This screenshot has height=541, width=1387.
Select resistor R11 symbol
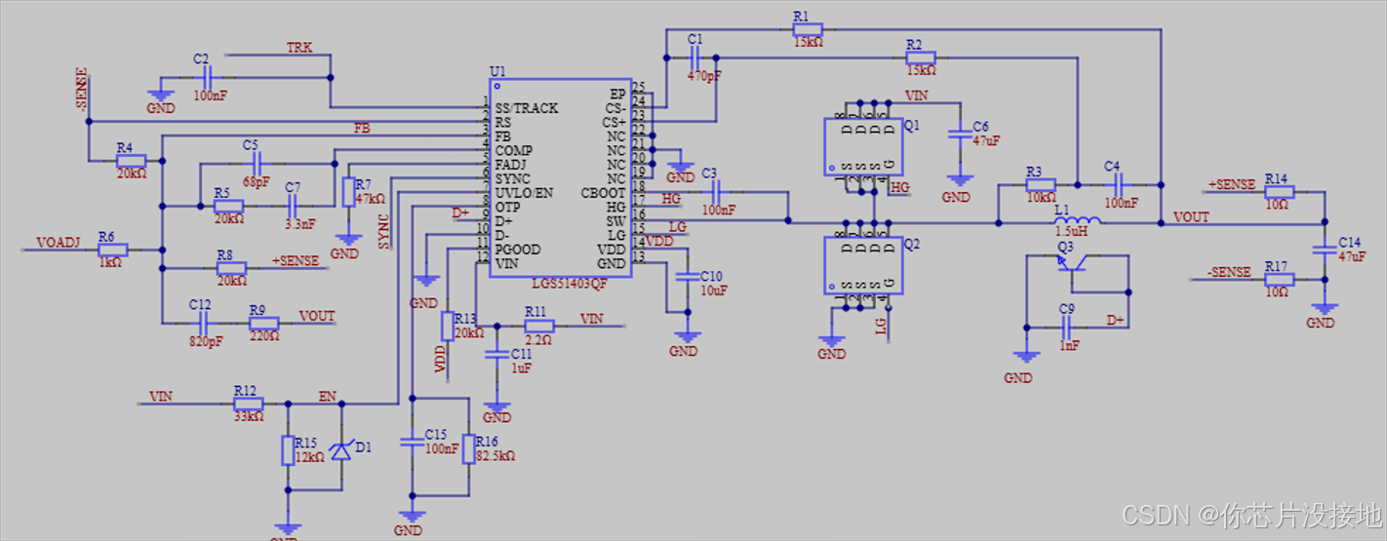click(x=538, y=326)
